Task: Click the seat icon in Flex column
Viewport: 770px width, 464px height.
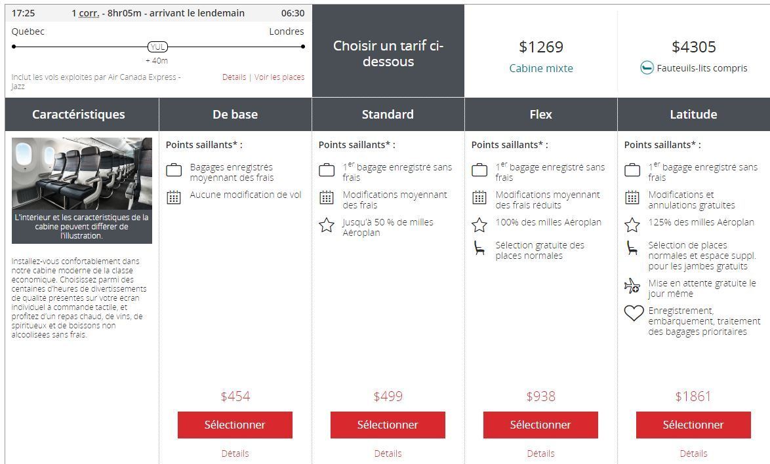Action: tap(479, 248)
